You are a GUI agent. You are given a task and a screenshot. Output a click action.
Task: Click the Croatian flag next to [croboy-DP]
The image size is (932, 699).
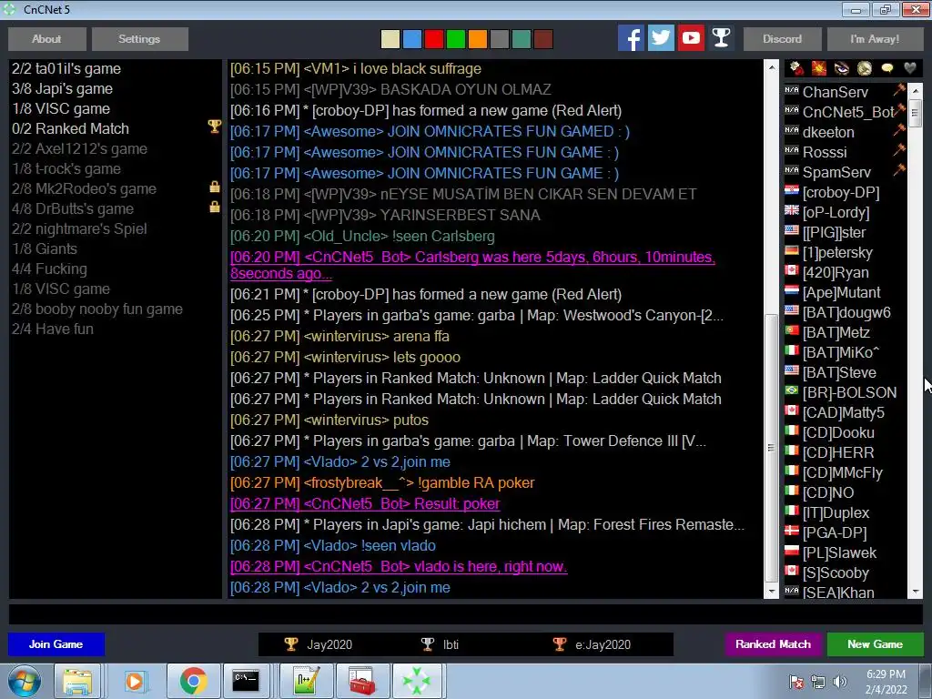click(x=792, y=190)
